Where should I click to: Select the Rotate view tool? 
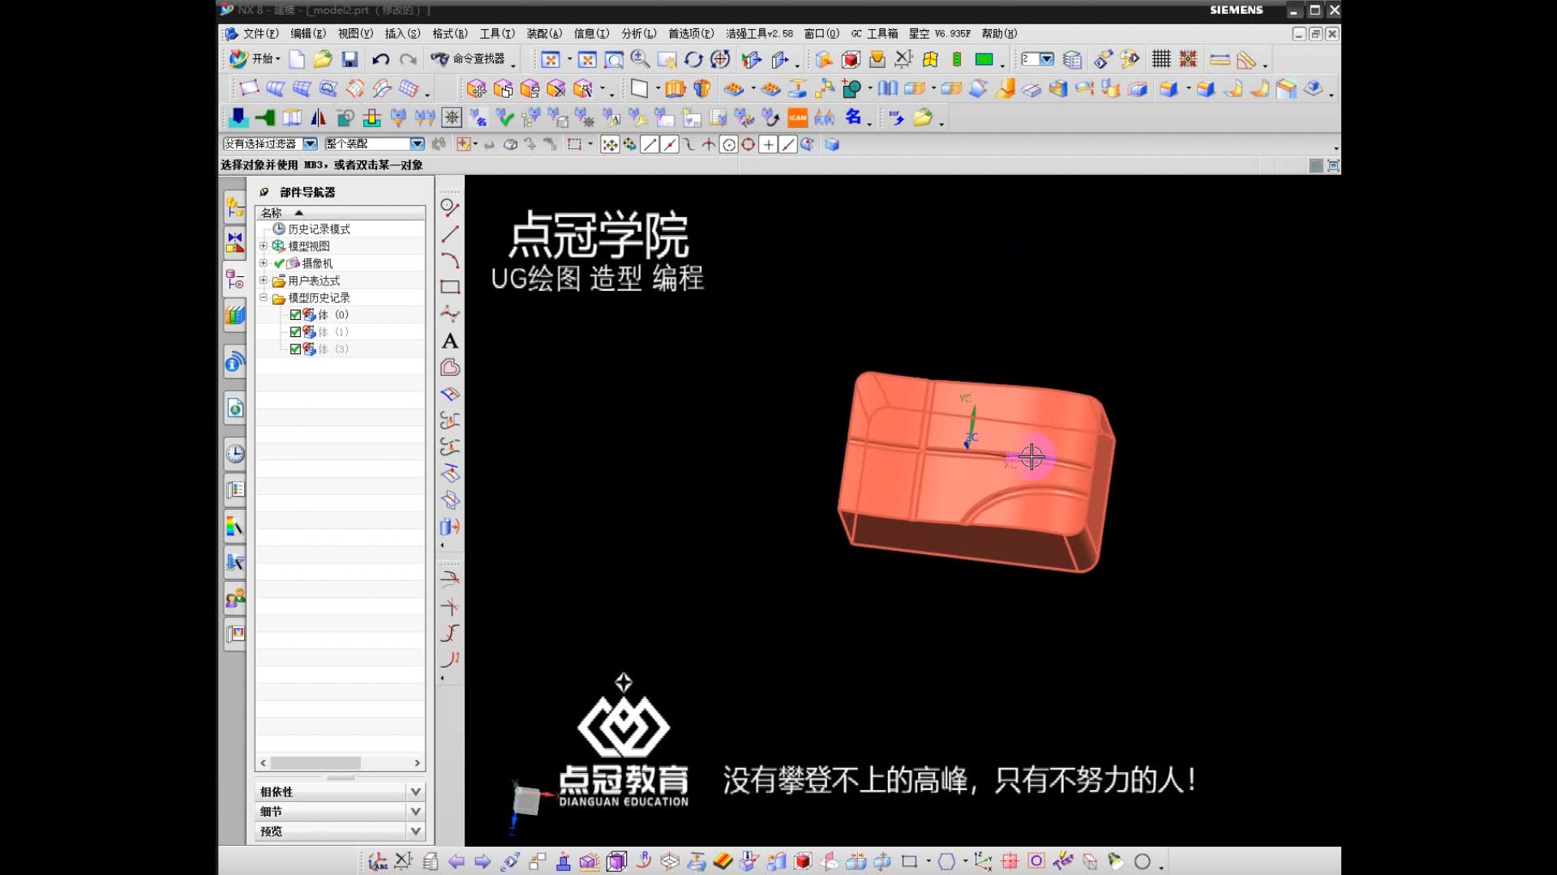[x=693, y=59]
